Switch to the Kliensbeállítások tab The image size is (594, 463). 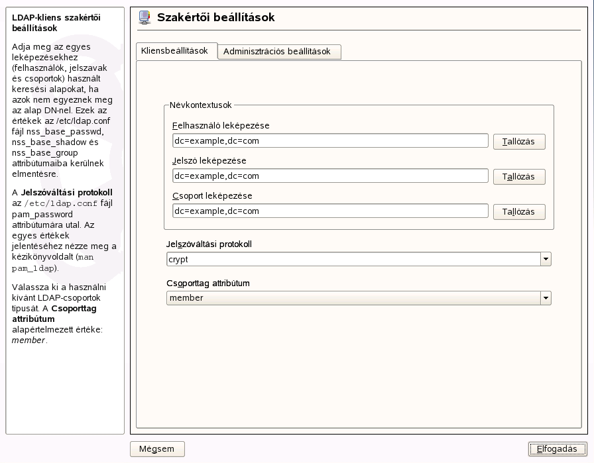[175, 51]
